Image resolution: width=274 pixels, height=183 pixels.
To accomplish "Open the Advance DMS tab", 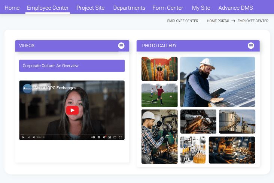I will pyautogui.click(x=235, y=8).
